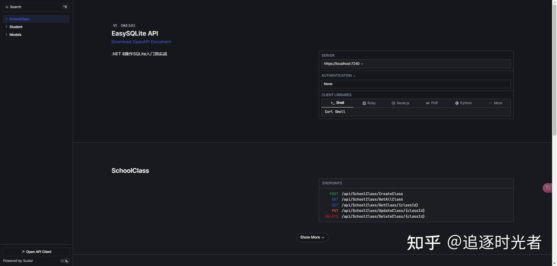The image size is (557, 266).
Task: Expand the SchoolClass sidebar item
Action: point(36,19)
